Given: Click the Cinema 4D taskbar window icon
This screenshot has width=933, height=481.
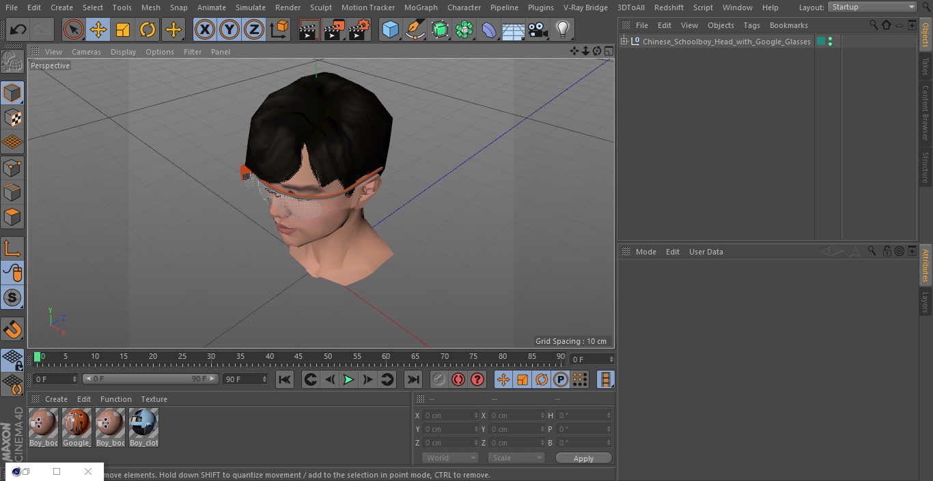Looking at the screenshot, I should click(16, 471).
